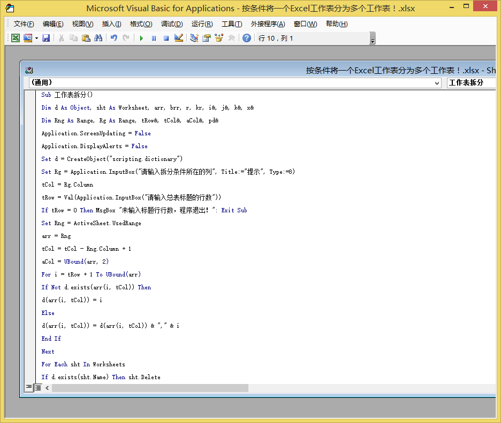Click the line 'arr = Rng'
This screenshot has width=501, height=423.
pyautogui.click(x=56, y=236)
